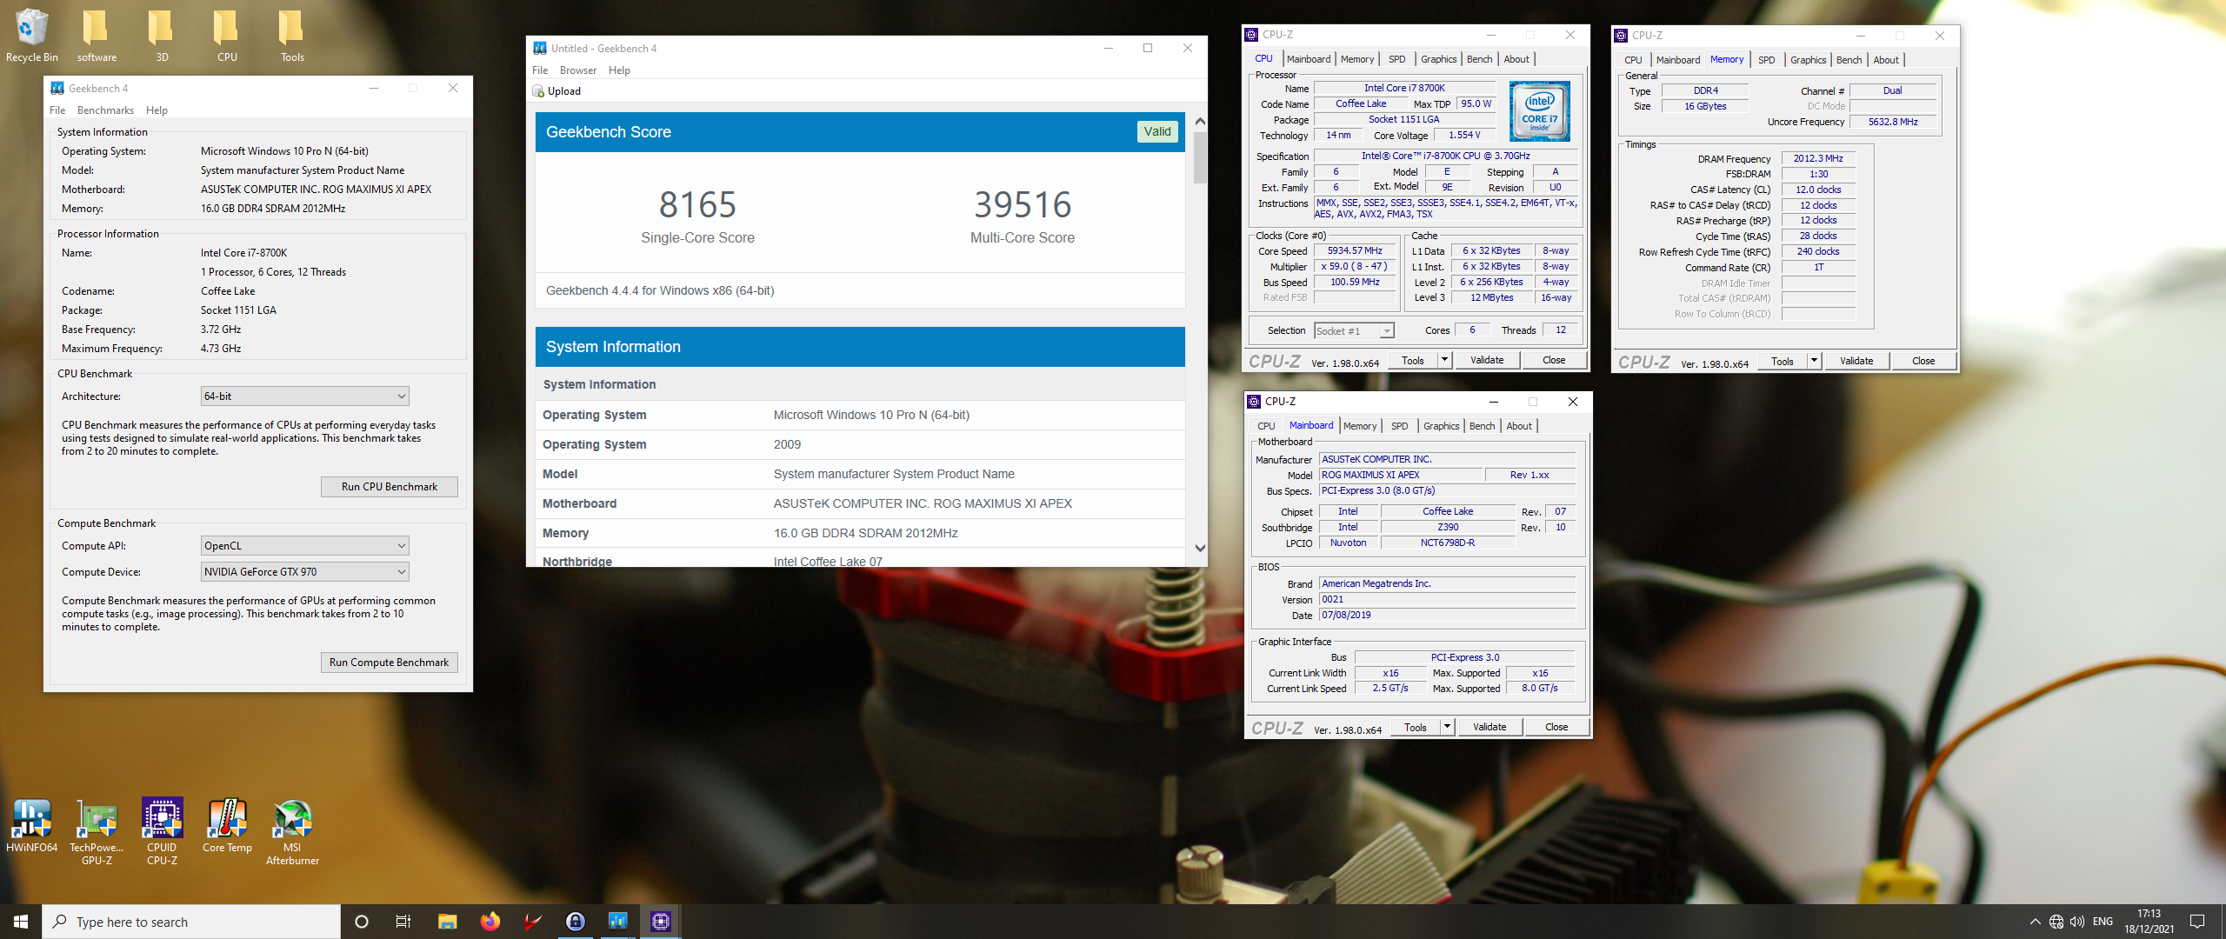Click Close button in CPU-Z Memory window
Viewport: 2226px width, 939px height.
click(x=1923, y=361)
